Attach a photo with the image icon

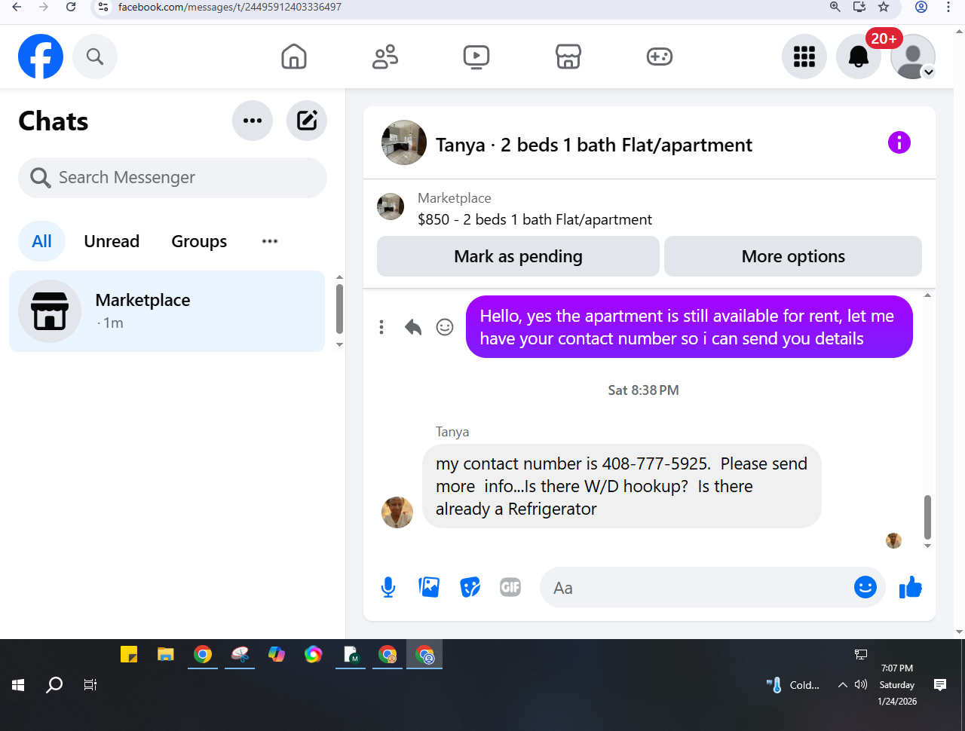tap(429, 587)
